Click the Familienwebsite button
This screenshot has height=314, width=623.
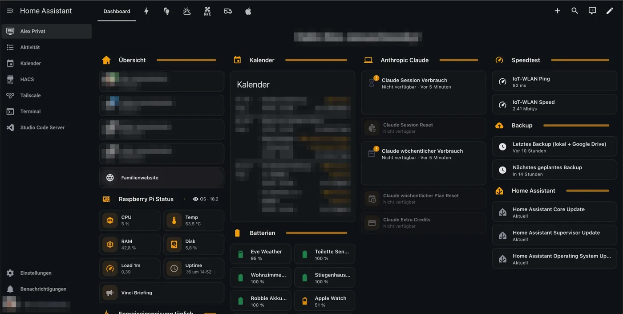point(162,178)
